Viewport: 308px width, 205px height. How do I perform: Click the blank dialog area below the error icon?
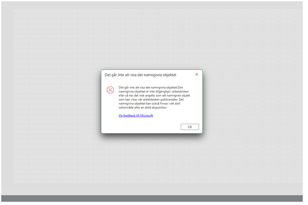(x=110, y=109)
